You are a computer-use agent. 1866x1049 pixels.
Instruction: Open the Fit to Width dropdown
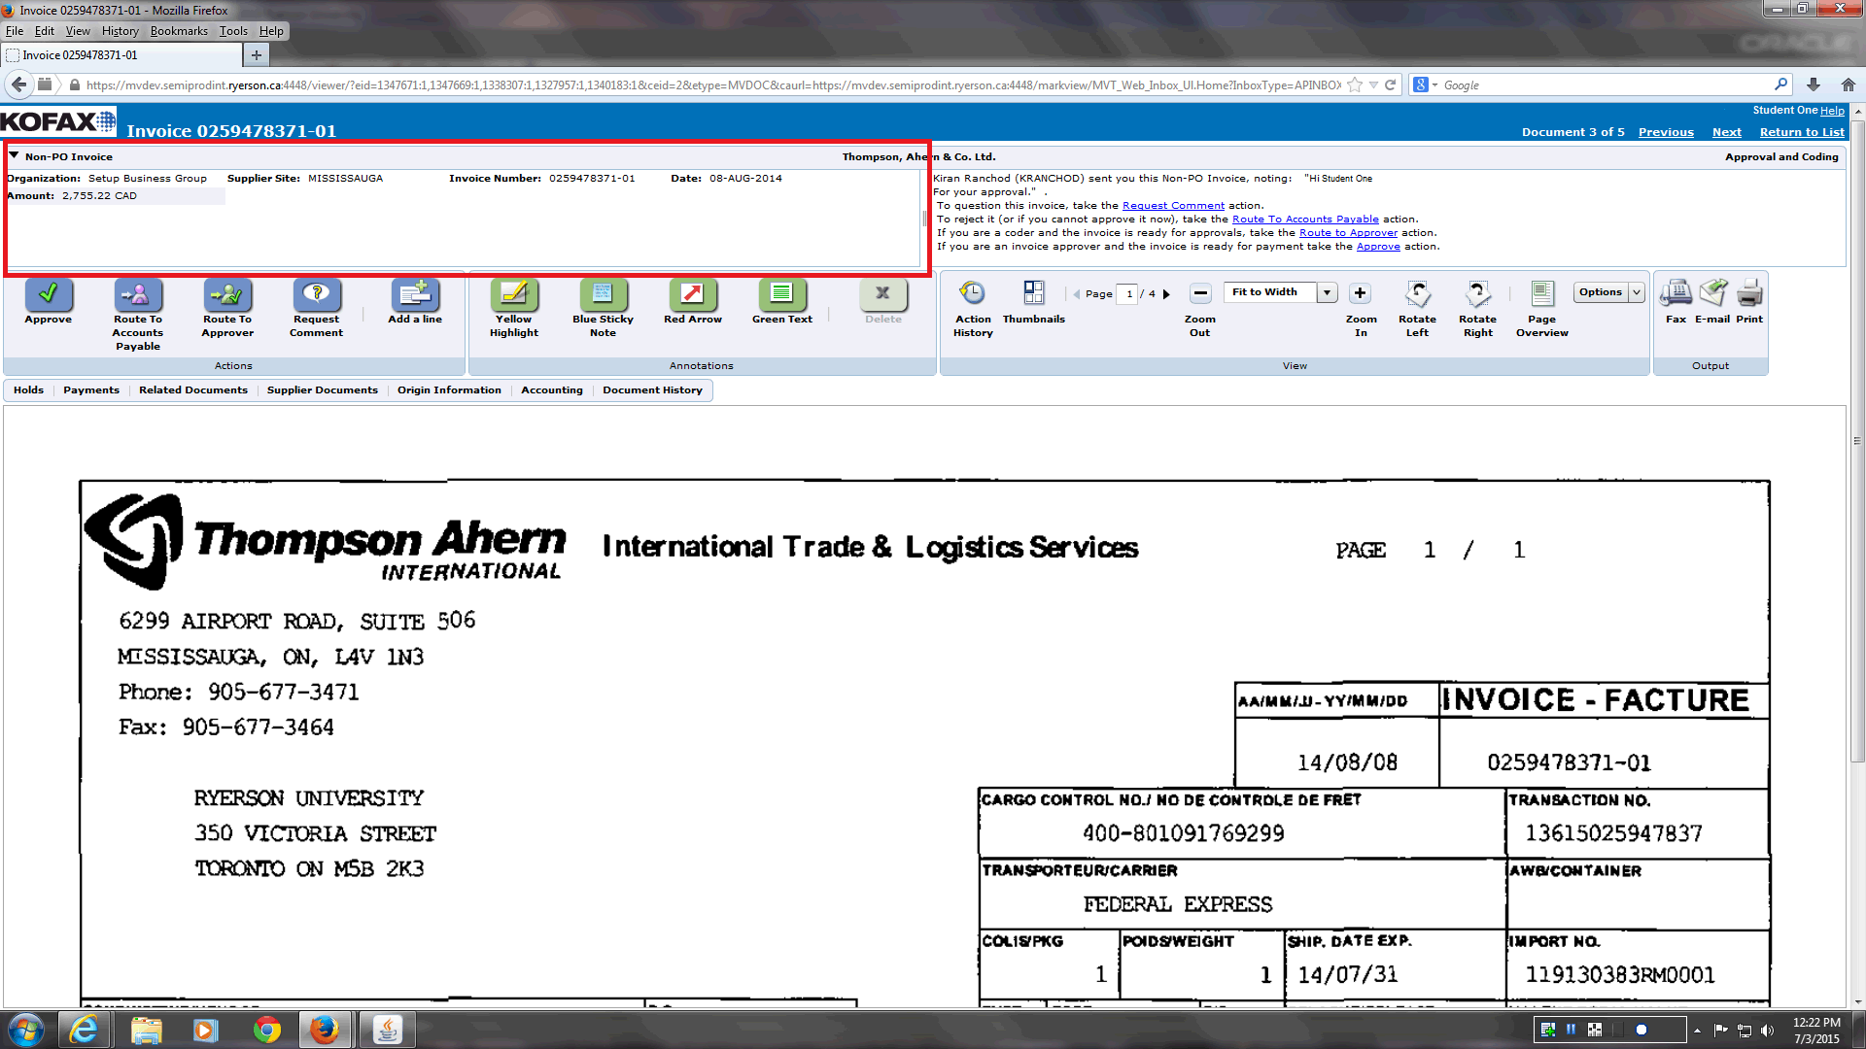point(1328,292)
